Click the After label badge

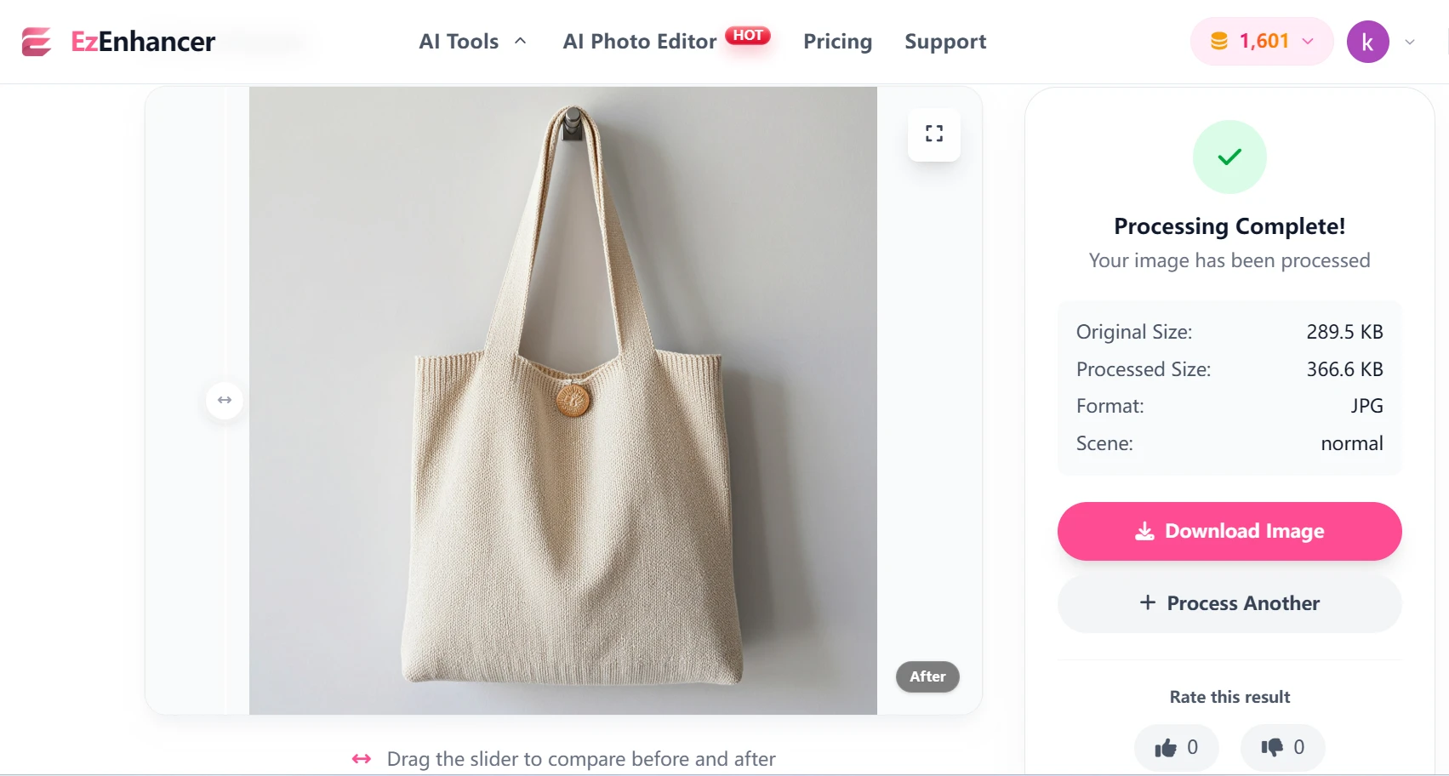[x=927, y=676]
